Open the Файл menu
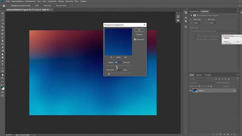Viewport: 242px width, 136px height. (x=8, y=1)
